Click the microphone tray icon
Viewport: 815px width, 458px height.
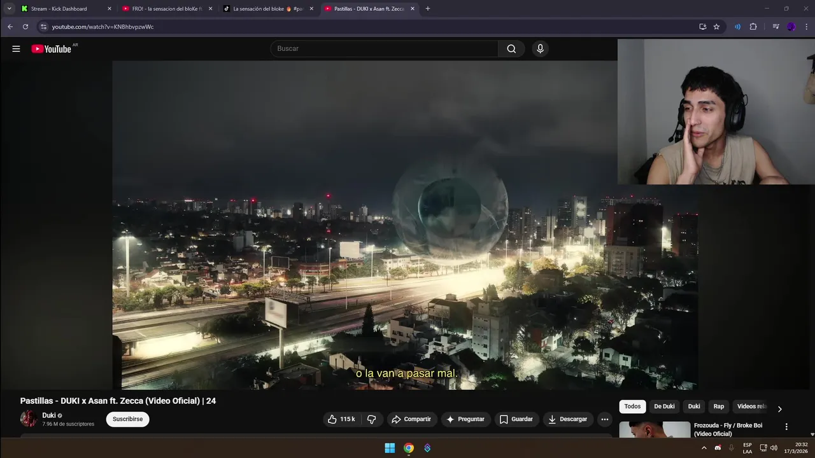pyautogui.click(x=731, y=448)
